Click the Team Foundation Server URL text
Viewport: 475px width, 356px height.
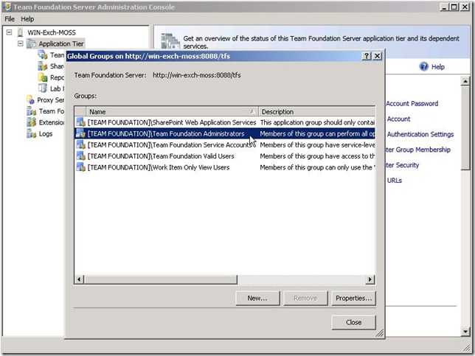coord(197,75)
